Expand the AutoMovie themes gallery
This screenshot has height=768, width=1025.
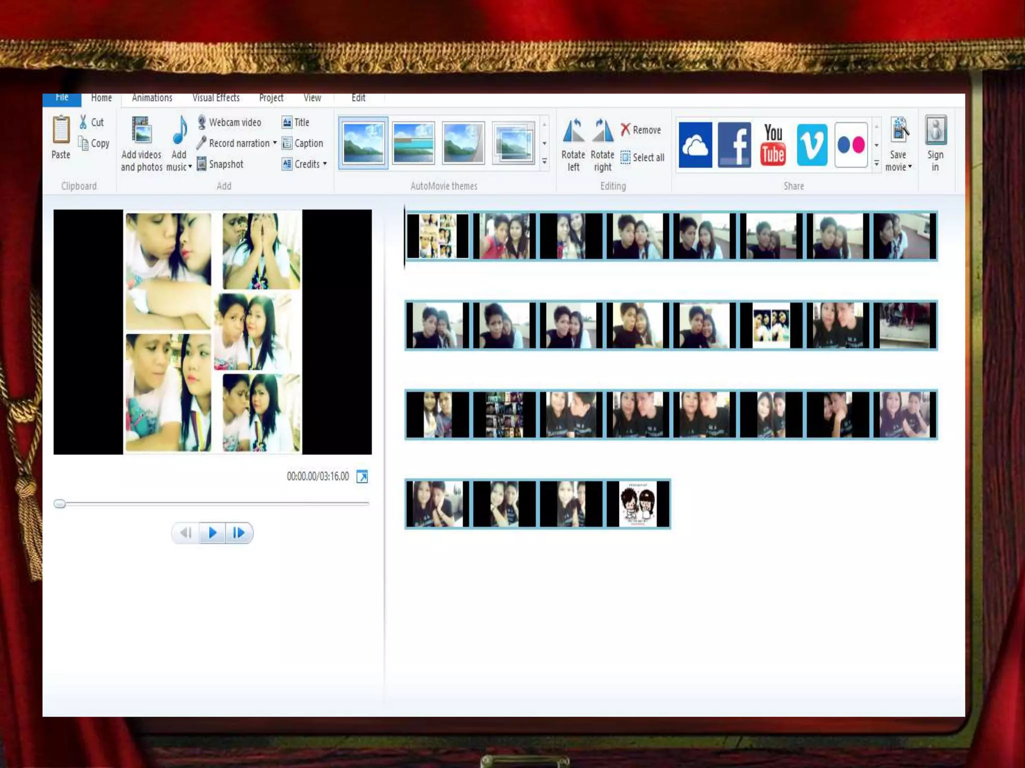click(x=544, y=162)
